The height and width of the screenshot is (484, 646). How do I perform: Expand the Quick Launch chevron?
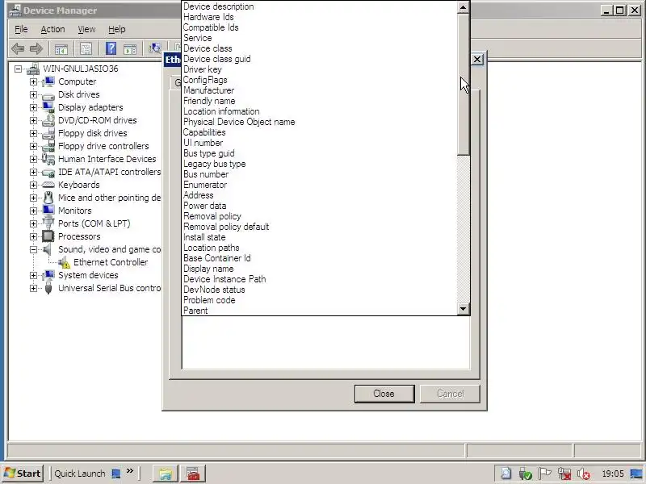coord(130,471)
